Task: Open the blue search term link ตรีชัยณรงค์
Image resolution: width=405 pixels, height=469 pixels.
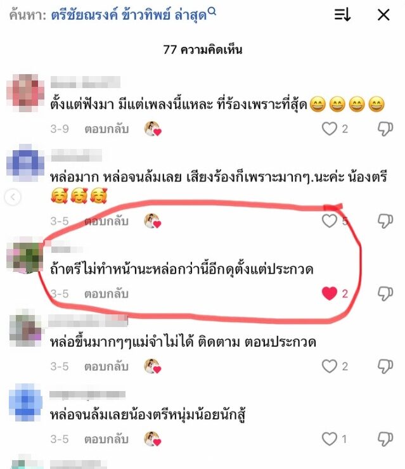Action: [84, 15]
